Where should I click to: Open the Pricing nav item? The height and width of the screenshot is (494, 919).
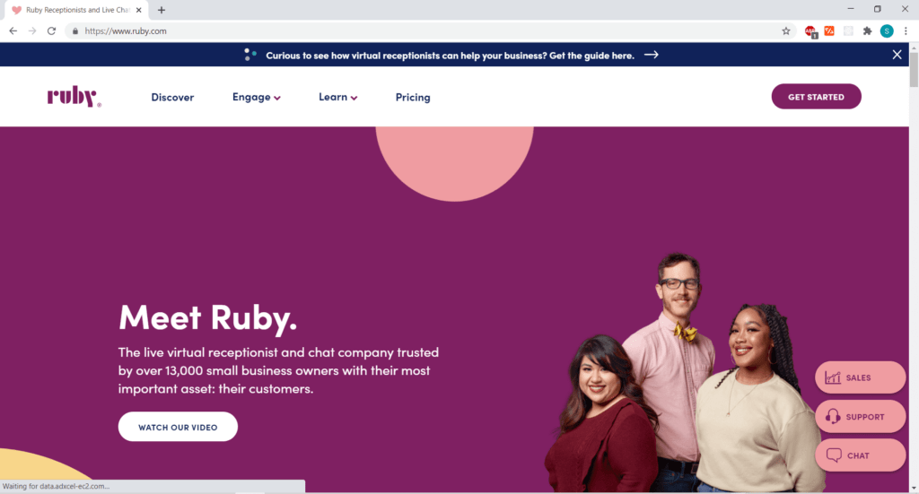click(413, 97)
